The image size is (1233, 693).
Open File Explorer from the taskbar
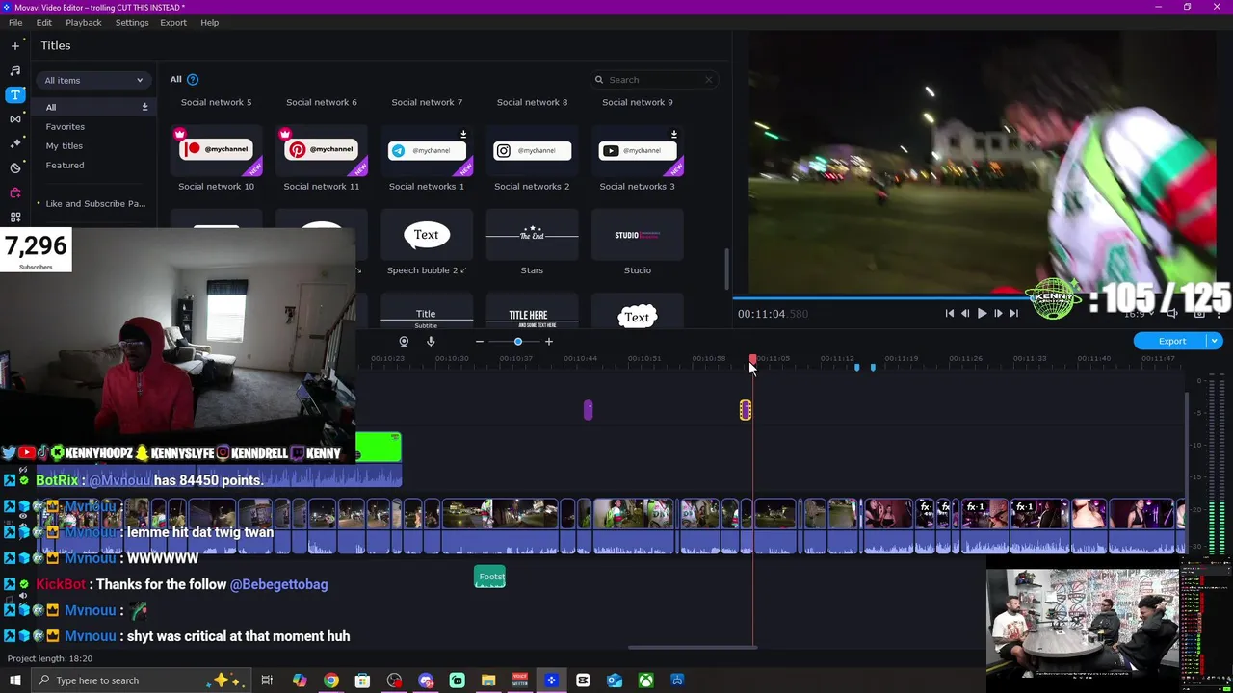click(488, 680)
